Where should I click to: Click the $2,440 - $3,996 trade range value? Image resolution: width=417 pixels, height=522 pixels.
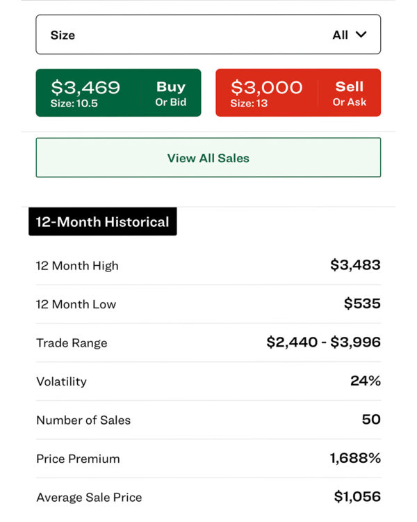pos(324,342)
